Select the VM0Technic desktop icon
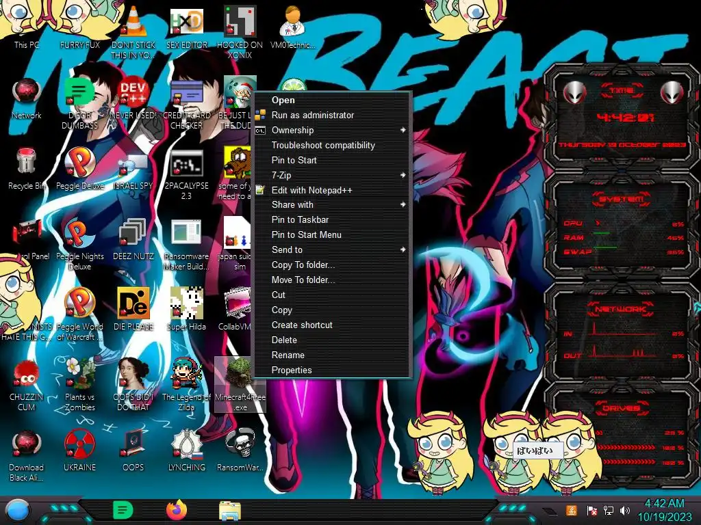Screen dimensions: 701x525 click(x=292, y=27)
